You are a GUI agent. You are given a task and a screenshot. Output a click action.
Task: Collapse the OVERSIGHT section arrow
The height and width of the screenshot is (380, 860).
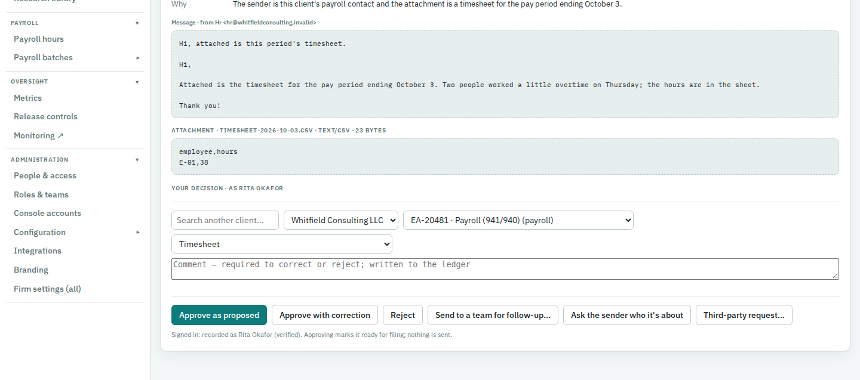tap(137, 82)
